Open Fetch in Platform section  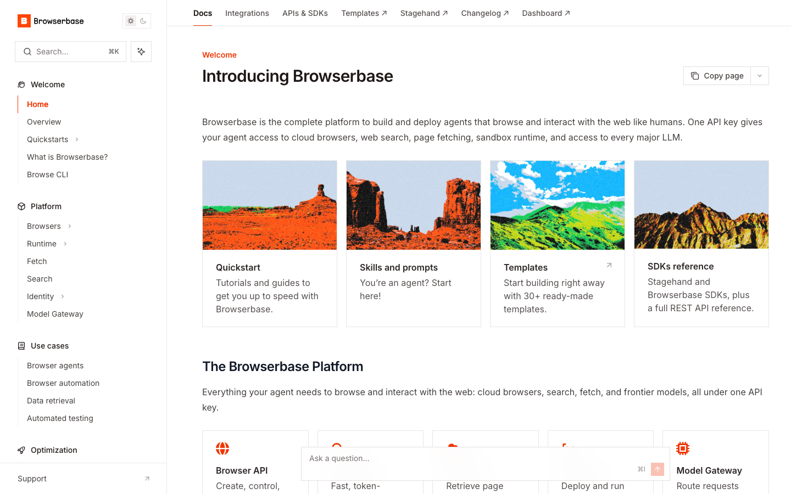click(x=37, y=261)
